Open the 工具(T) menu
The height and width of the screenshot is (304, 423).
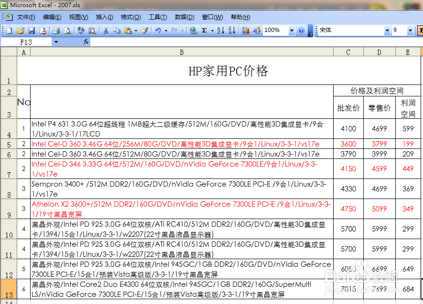click(x=158, y=17)
